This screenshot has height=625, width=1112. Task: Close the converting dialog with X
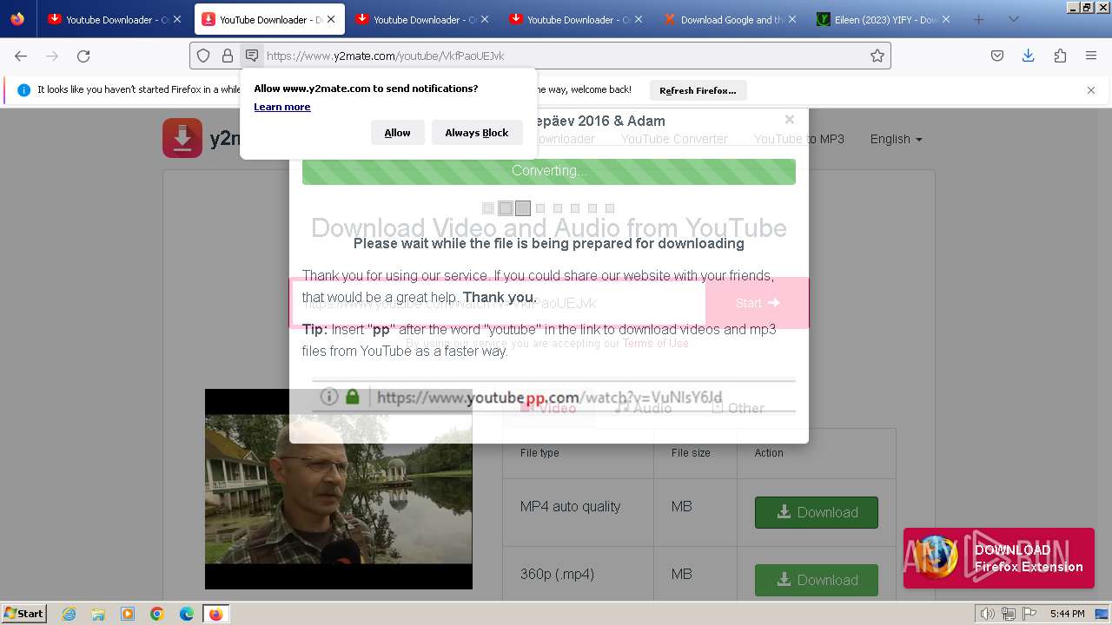pyautogui.click(x=789, y=120)
